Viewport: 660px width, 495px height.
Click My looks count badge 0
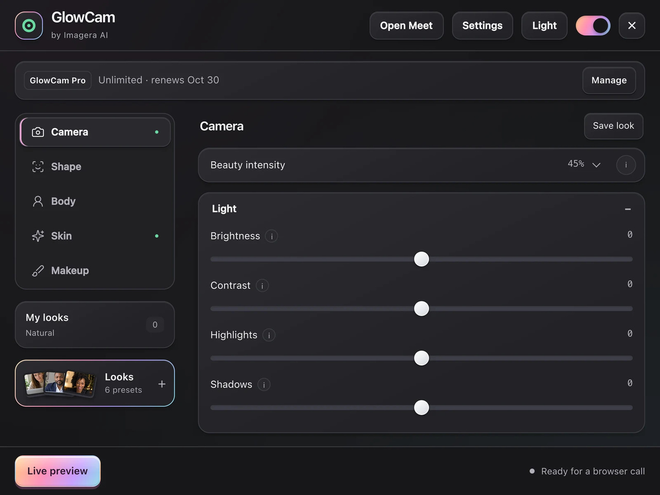(x=155, y=325)
